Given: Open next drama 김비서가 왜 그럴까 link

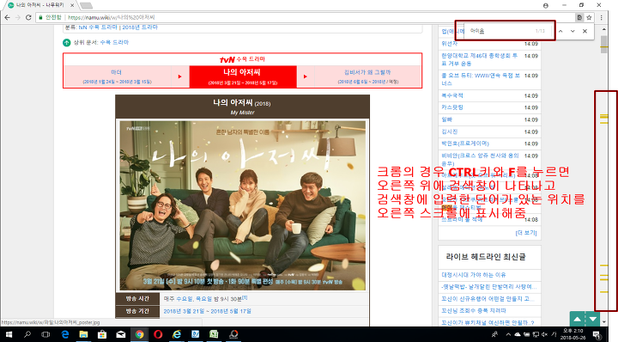Looking at the screenshot, I should (x=367, y=72).
